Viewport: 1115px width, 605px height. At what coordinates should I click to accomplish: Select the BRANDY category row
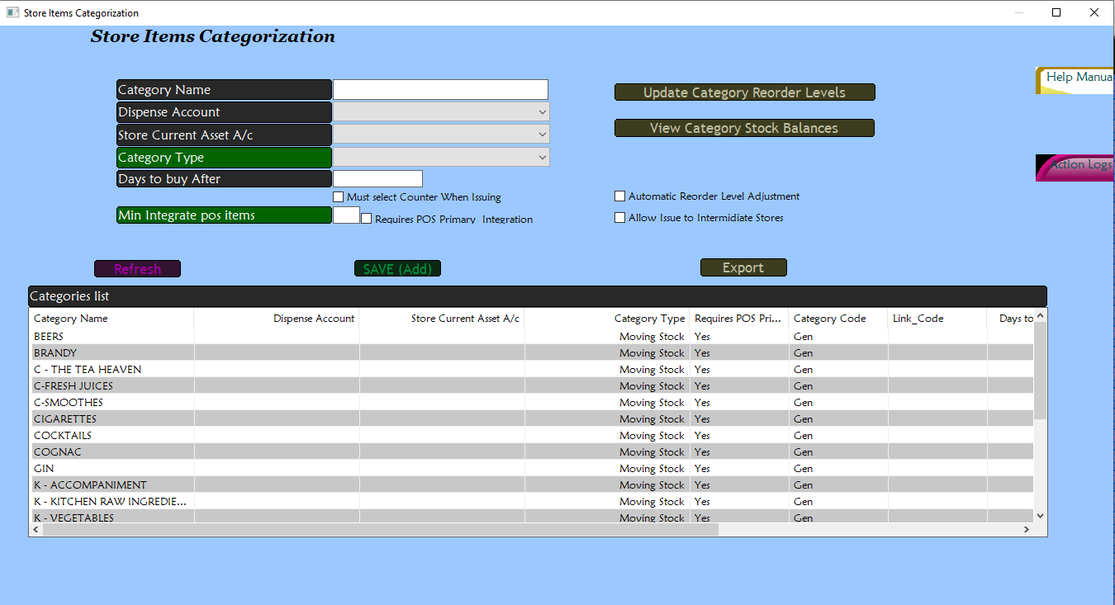(x=531, y=353)
